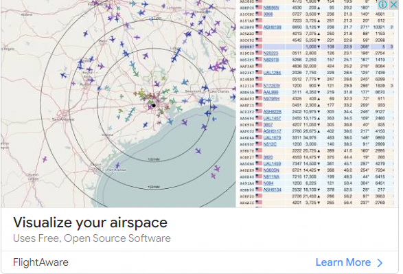Click the 150 NM range ring label
Screen dimensions: 403x274
[154, 187]
